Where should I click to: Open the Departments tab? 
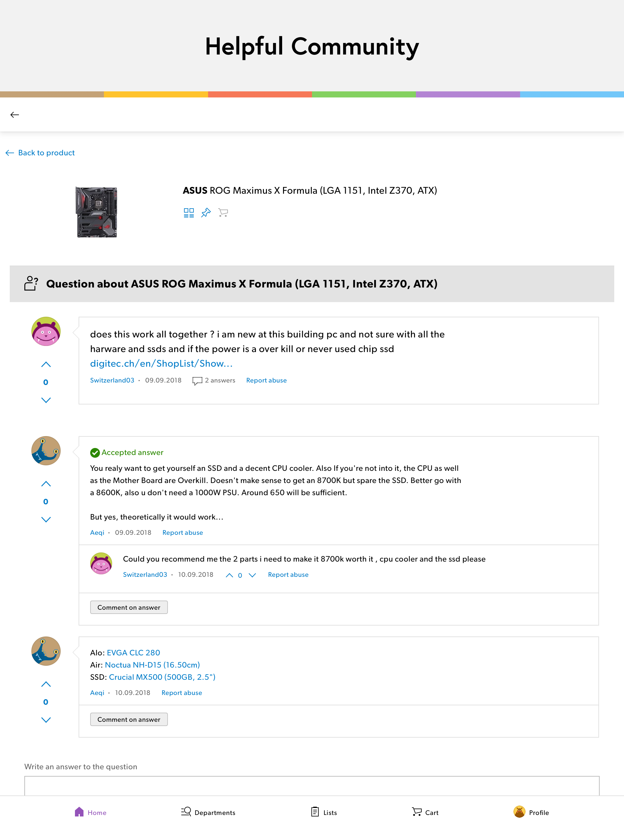(x=208, y=813)
